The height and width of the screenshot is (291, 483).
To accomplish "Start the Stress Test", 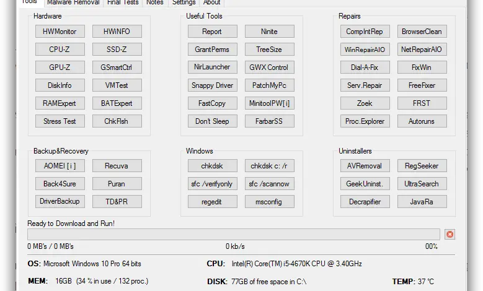I will (x=60, y=121).
